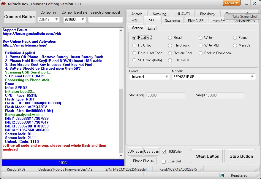The image size is (261, 179).
Task: Click the log scroll down arrow
Action: click(121, 156)
